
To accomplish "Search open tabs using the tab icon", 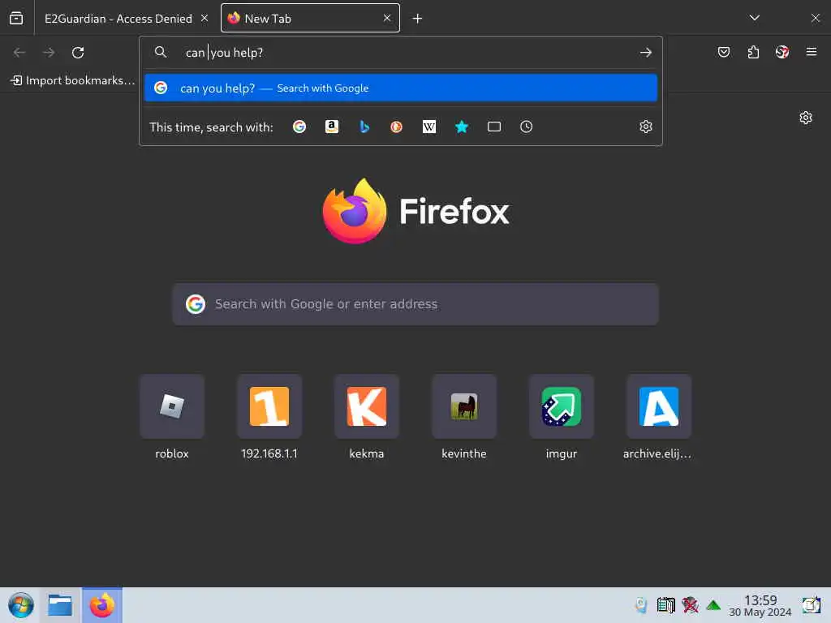I will tap(494, 127).
